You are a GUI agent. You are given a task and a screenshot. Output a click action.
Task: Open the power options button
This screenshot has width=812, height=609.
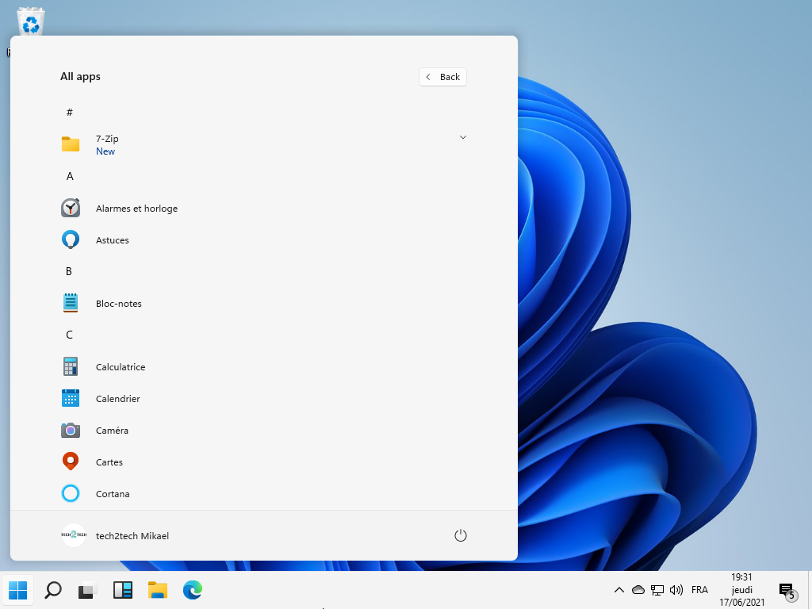click(461, 535)
